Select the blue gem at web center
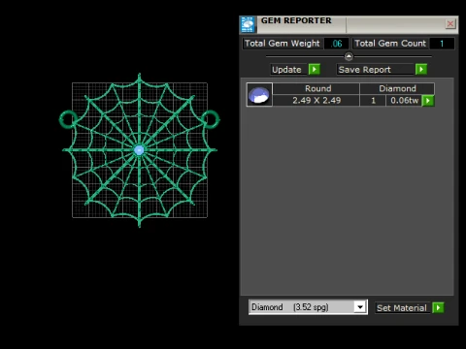The height and width of the screenshot is (349, 466). [x=139, y=150]
